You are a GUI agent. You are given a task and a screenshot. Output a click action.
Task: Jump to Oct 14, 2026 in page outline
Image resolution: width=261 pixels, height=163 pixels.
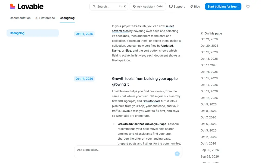[209, 85]
